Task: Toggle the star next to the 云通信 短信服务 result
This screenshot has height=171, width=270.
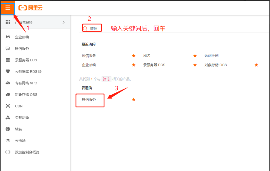Action: (x=134, y=100)
